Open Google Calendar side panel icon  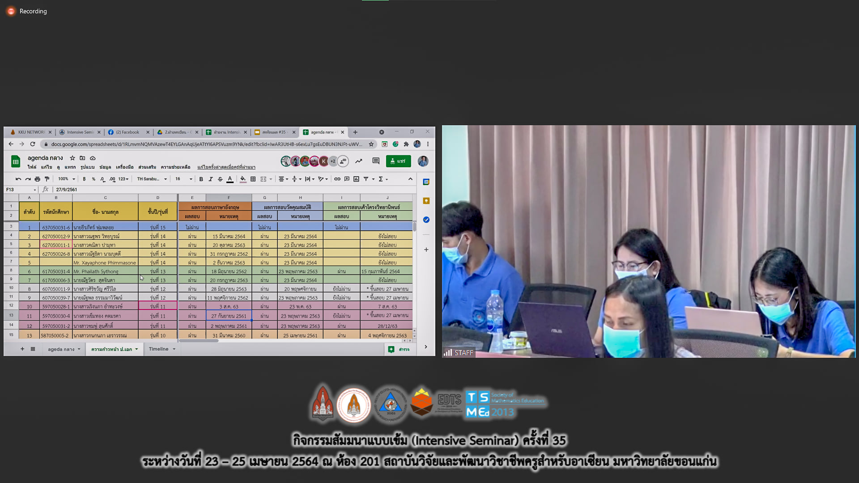[426, 182]
